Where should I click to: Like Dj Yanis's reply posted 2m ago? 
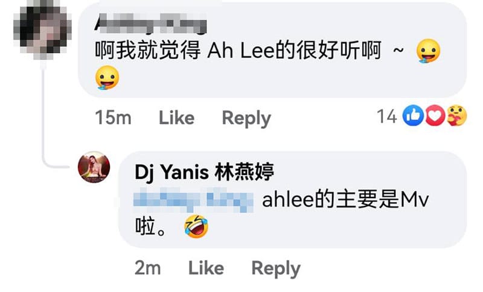(x=206, y=268)
